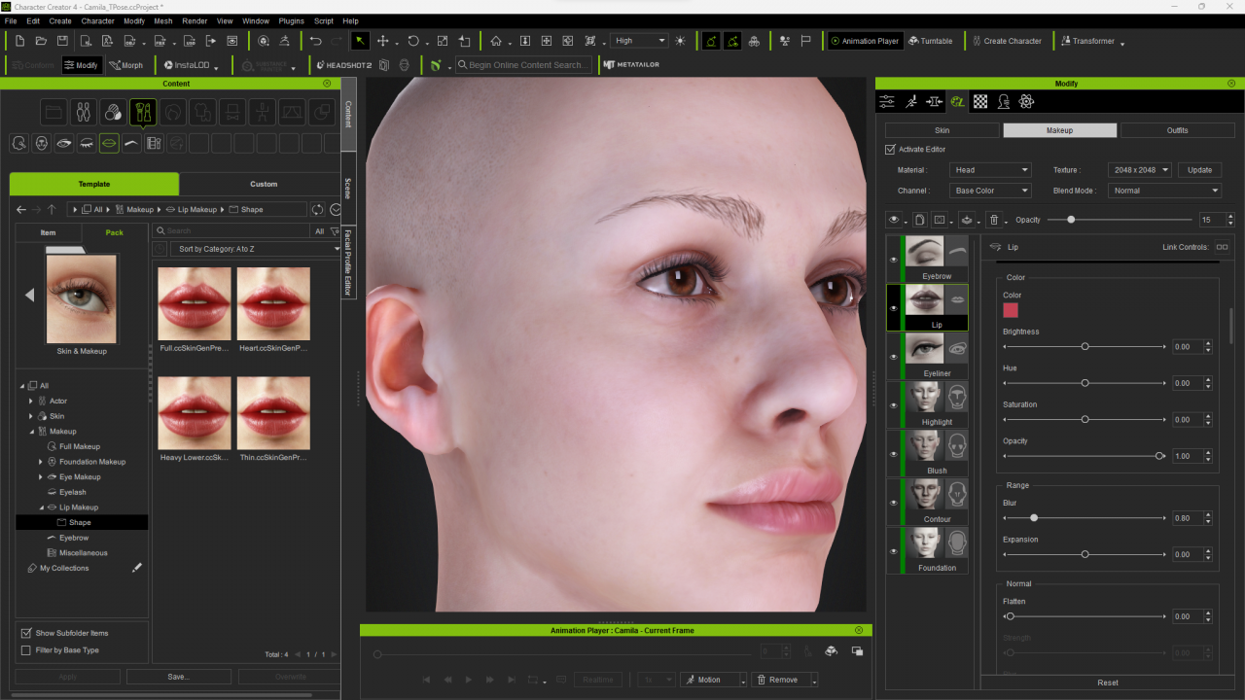Uncheck the Activate Editor checkbox
1245x700 pixels.
(x=890, y=150)
